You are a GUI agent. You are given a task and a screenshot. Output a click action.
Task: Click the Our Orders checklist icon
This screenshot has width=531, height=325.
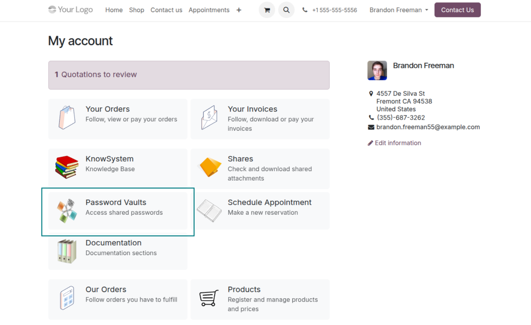[x=67, y=298]
